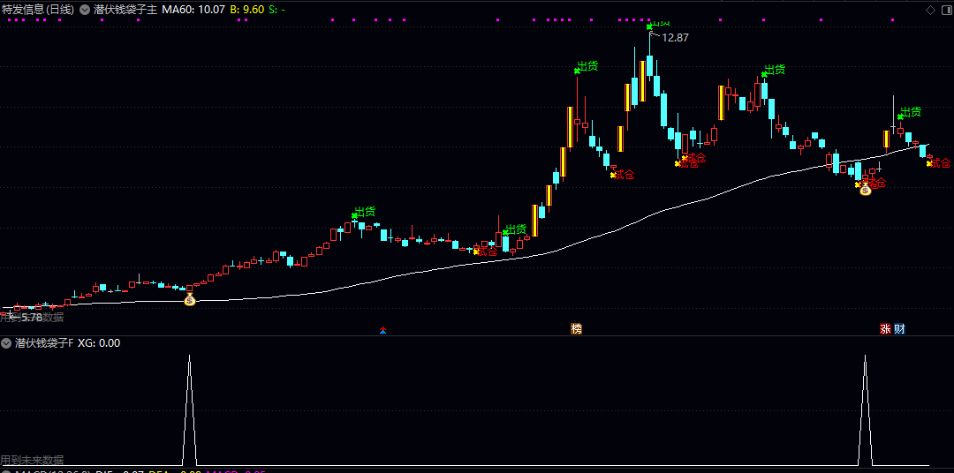Viewport: 954px width, 473px height.
Task: Click the later money bag signal under 试仓 labels
Action: [865, 189]
